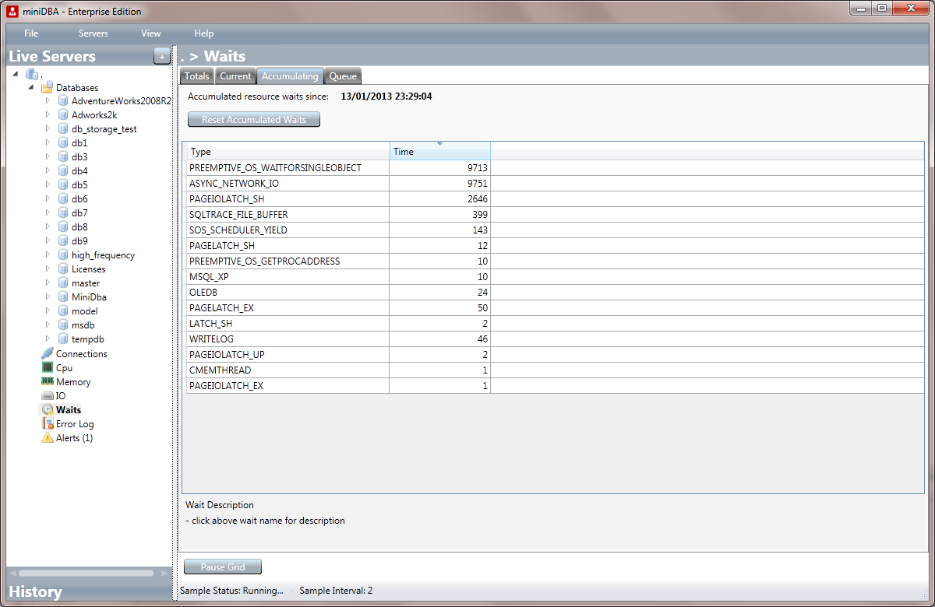Screen dimensions: 935x607
Task: Click the Pause Grid button
Action: [223, 567]
